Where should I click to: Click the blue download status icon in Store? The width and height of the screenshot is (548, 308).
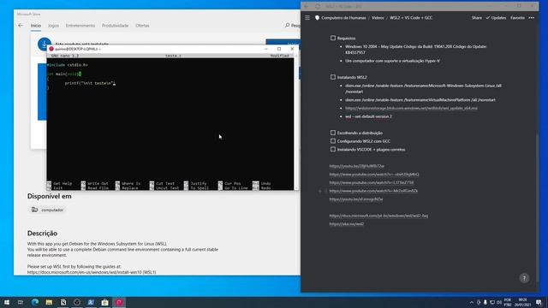point(45,44)
